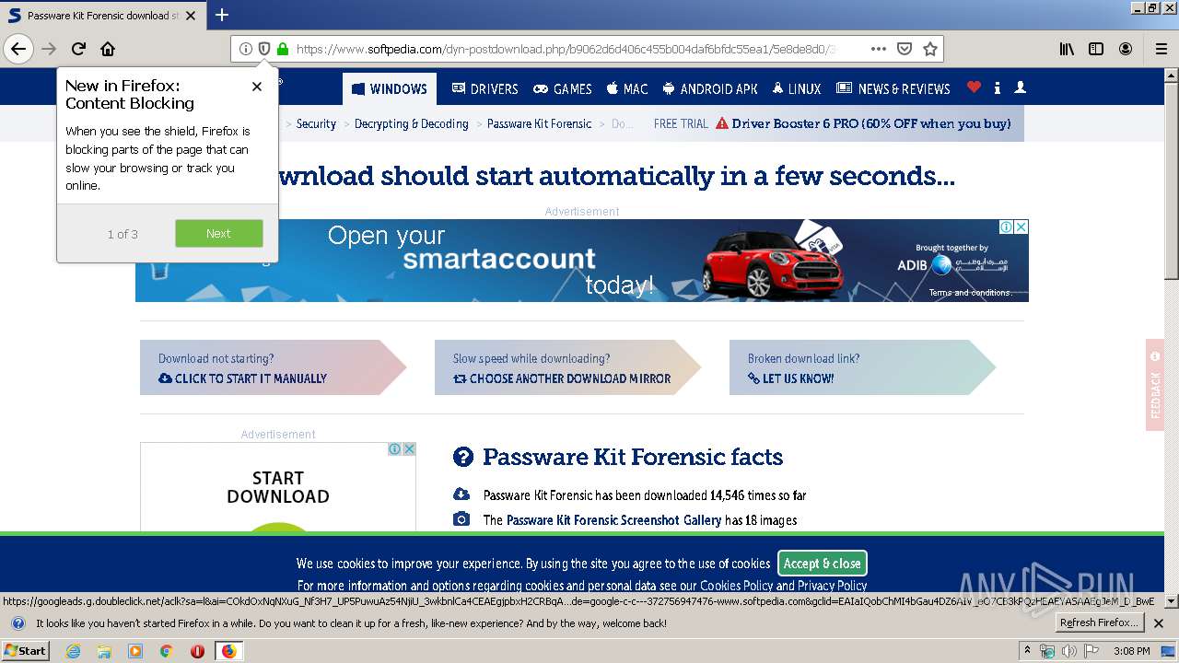The width and height of the screenshot is (1179, 663).
Task: Dismiss the Firefox refresh notification bar
Action: [x=1159, y=623]
